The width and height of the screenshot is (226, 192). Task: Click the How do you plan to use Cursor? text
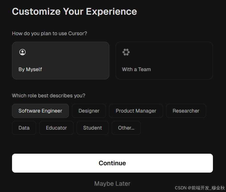point(49,33)
